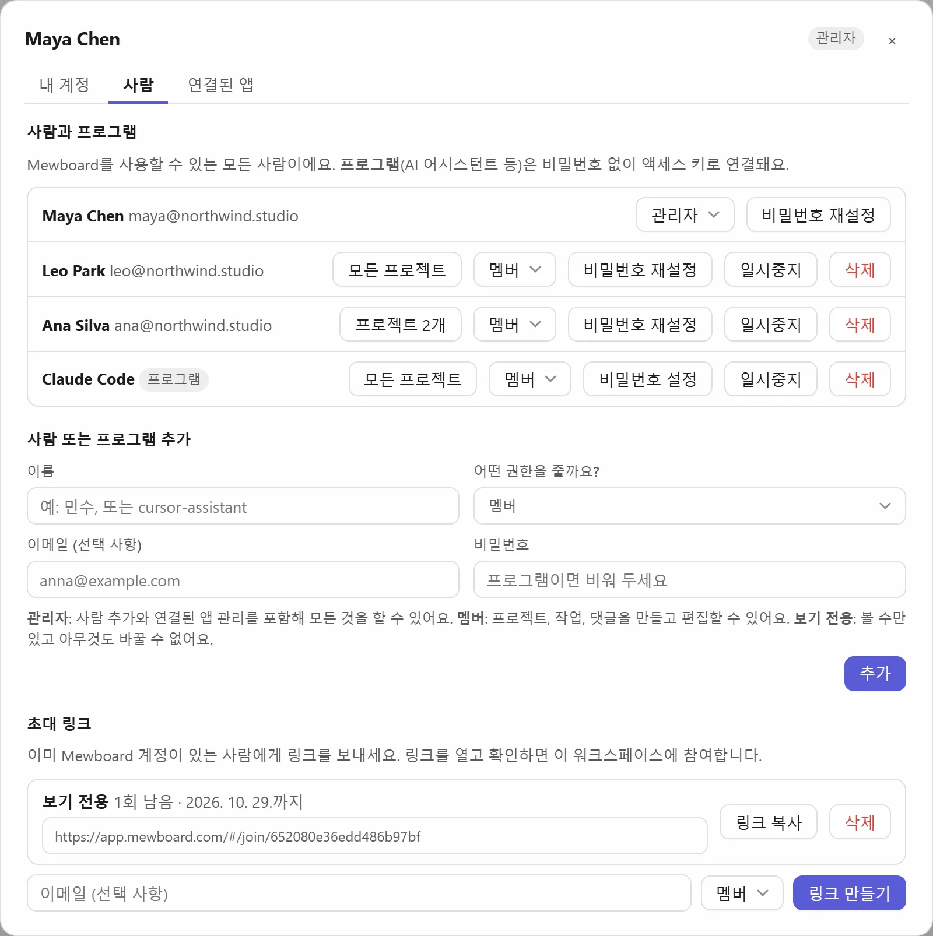Click maya@northwind.studio email text
This screenshot has height=936, width=933.
click(x=213, y=216)
